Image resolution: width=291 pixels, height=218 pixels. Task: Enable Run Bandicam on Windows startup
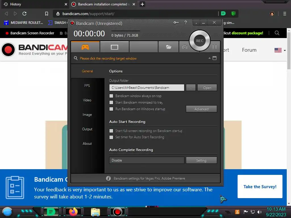111,109
